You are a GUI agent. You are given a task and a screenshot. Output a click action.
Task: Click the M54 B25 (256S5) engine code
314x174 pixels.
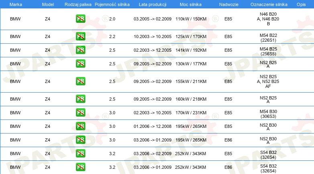(x=268, y=51)
